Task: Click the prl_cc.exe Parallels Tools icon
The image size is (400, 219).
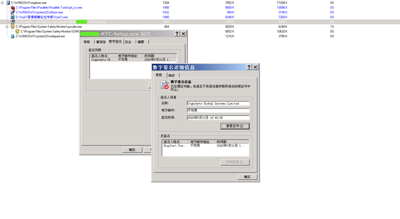Action: click(x=13, y=7)
